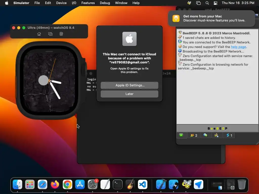Click the Get more from your Mac notification
This screenshot has width=259, height=194.
[x=211, y=18]
